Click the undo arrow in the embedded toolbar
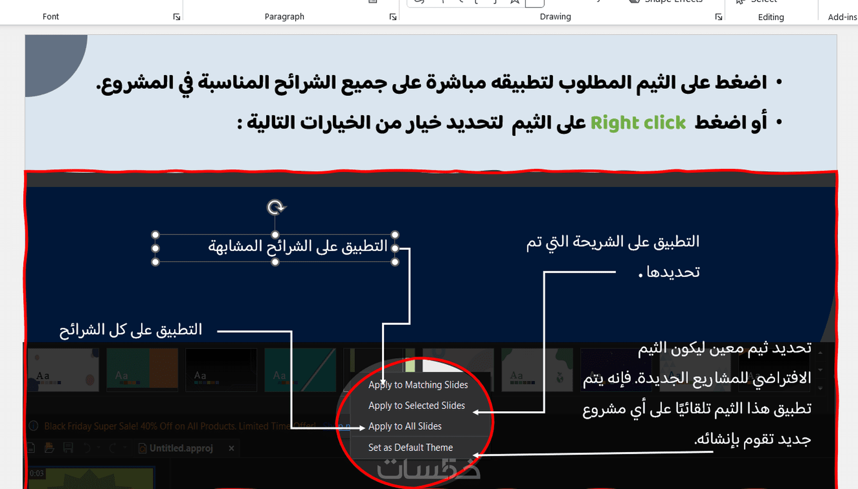Image resolution: width=858 pixels, height=489 pixels. pyautogui.click(x=87, y=448)
